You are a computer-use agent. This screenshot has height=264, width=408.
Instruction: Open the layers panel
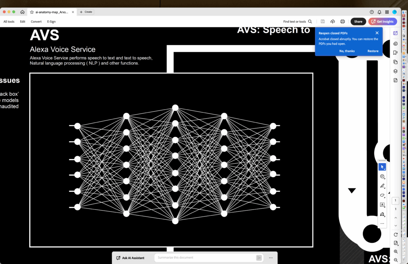tap(396, 71)
